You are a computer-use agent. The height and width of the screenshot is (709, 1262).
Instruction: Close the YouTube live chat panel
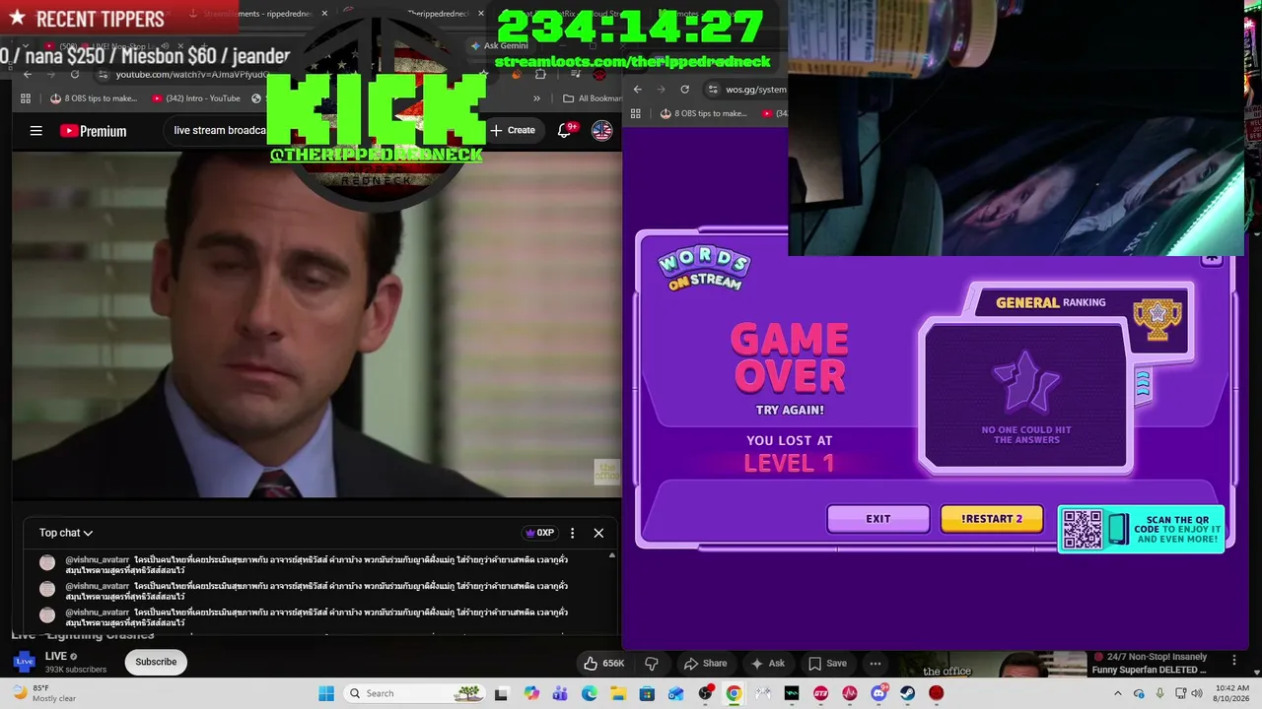point(598,533)
